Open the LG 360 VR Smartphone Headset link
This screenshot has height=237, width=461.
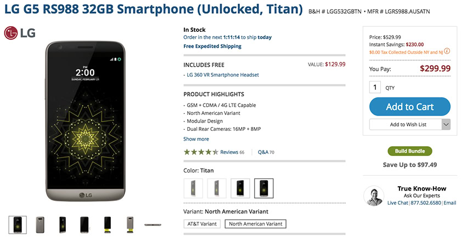tap(223, 75)
